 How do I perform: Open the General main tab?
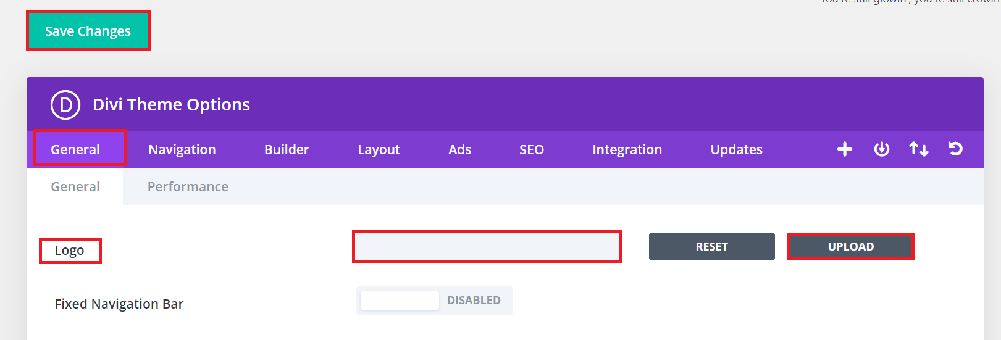75,149
